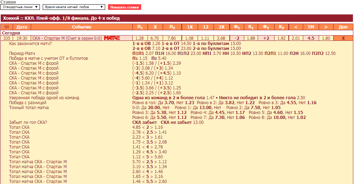Click handicap (+3) odds 1.34
Viewport: 354px width, 184px height.
point(169,68)
